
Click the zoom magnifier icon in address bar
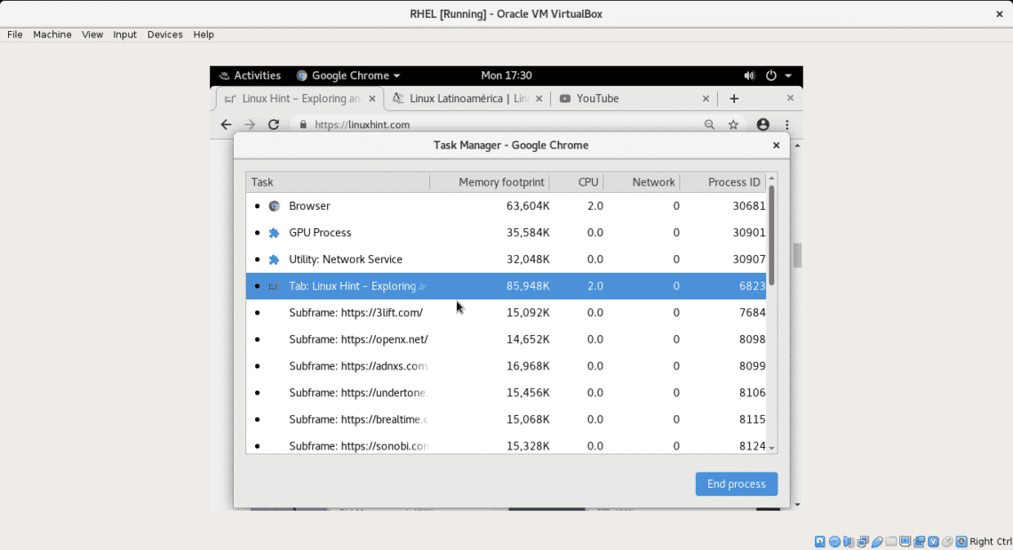pyautogui.click(x=708, y=125)
